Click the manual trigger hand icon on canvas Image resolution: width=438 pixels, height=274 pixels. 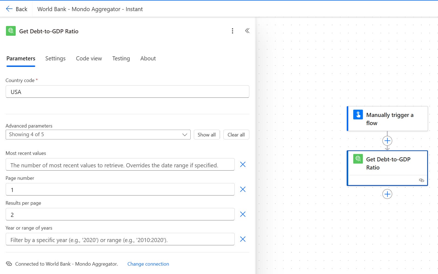point(358,115)
